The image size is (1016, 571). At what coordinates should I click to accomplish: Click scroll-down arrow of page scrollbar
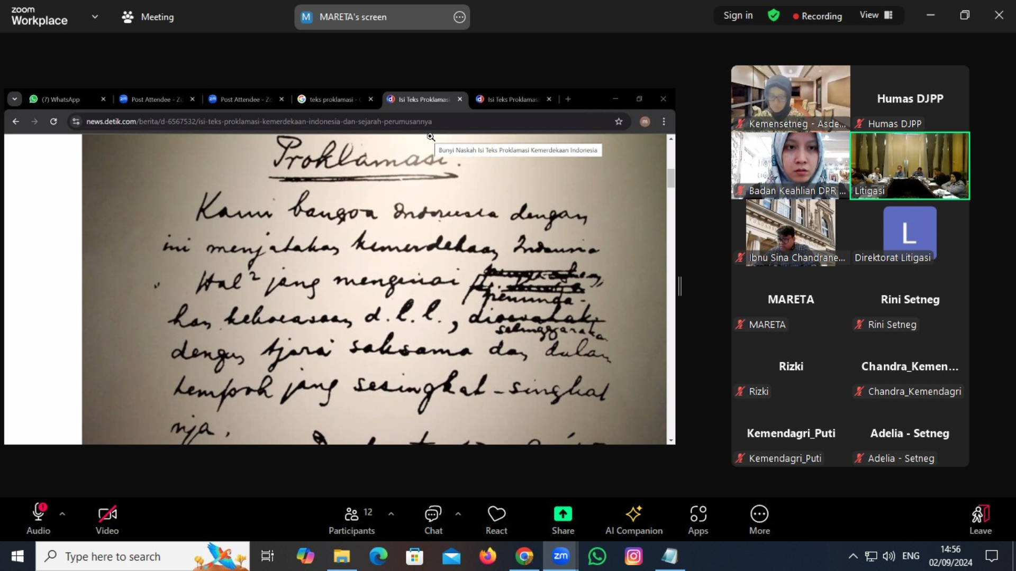coord(671,440)
